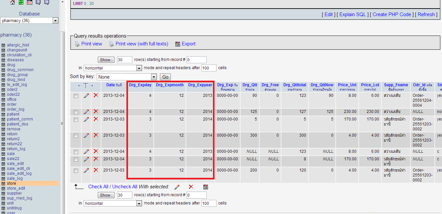Delete the row with Drg_Qtt 125 via red X
Image resolution: width=442 pixels, height=214 pixels.
(x=96, y=112)
